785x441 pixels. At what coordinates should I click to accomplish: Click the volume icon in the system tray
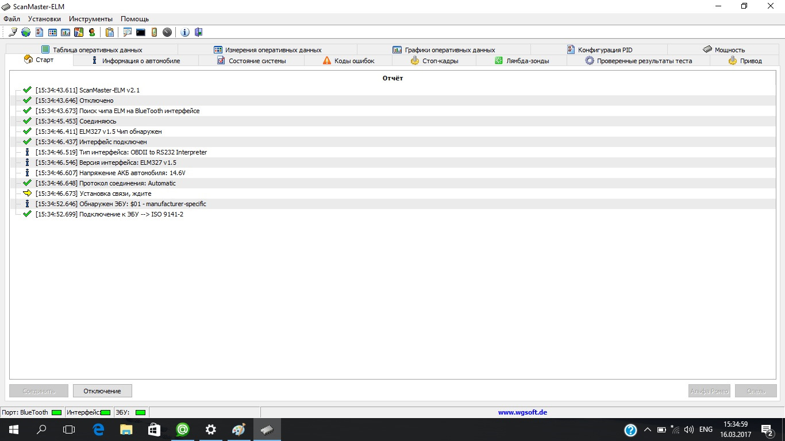[689, 430]
